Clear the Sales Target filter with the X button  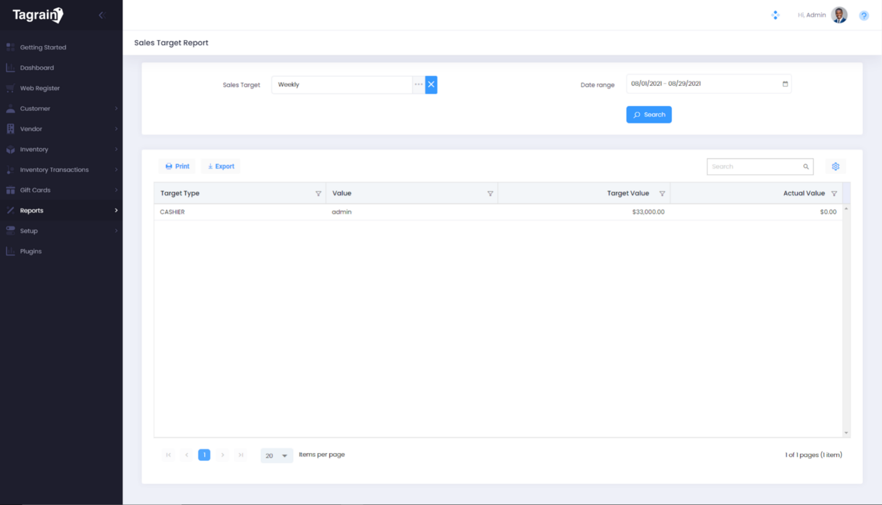click(431, 84)
